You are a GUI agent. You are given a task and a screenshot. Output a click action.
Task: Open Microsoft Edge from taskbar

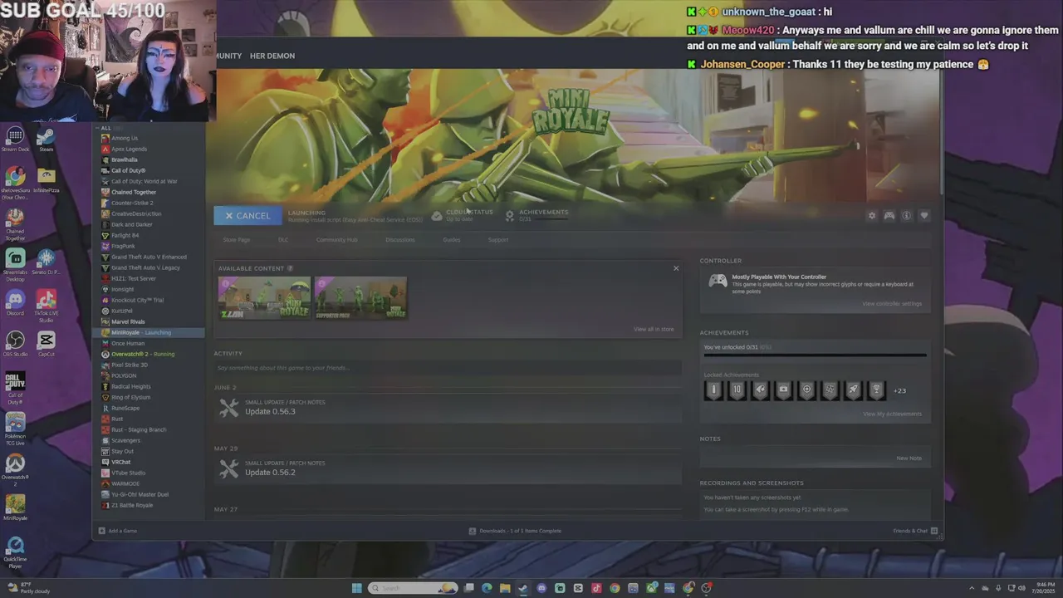[487, 588]
